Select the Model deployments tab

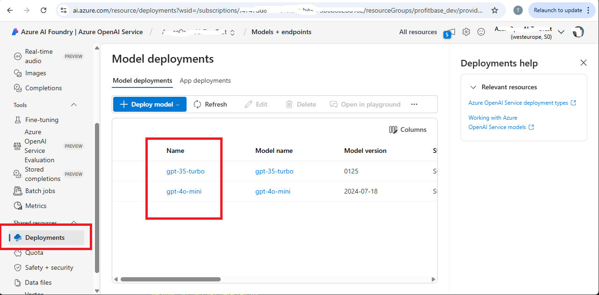click(143, 80)
